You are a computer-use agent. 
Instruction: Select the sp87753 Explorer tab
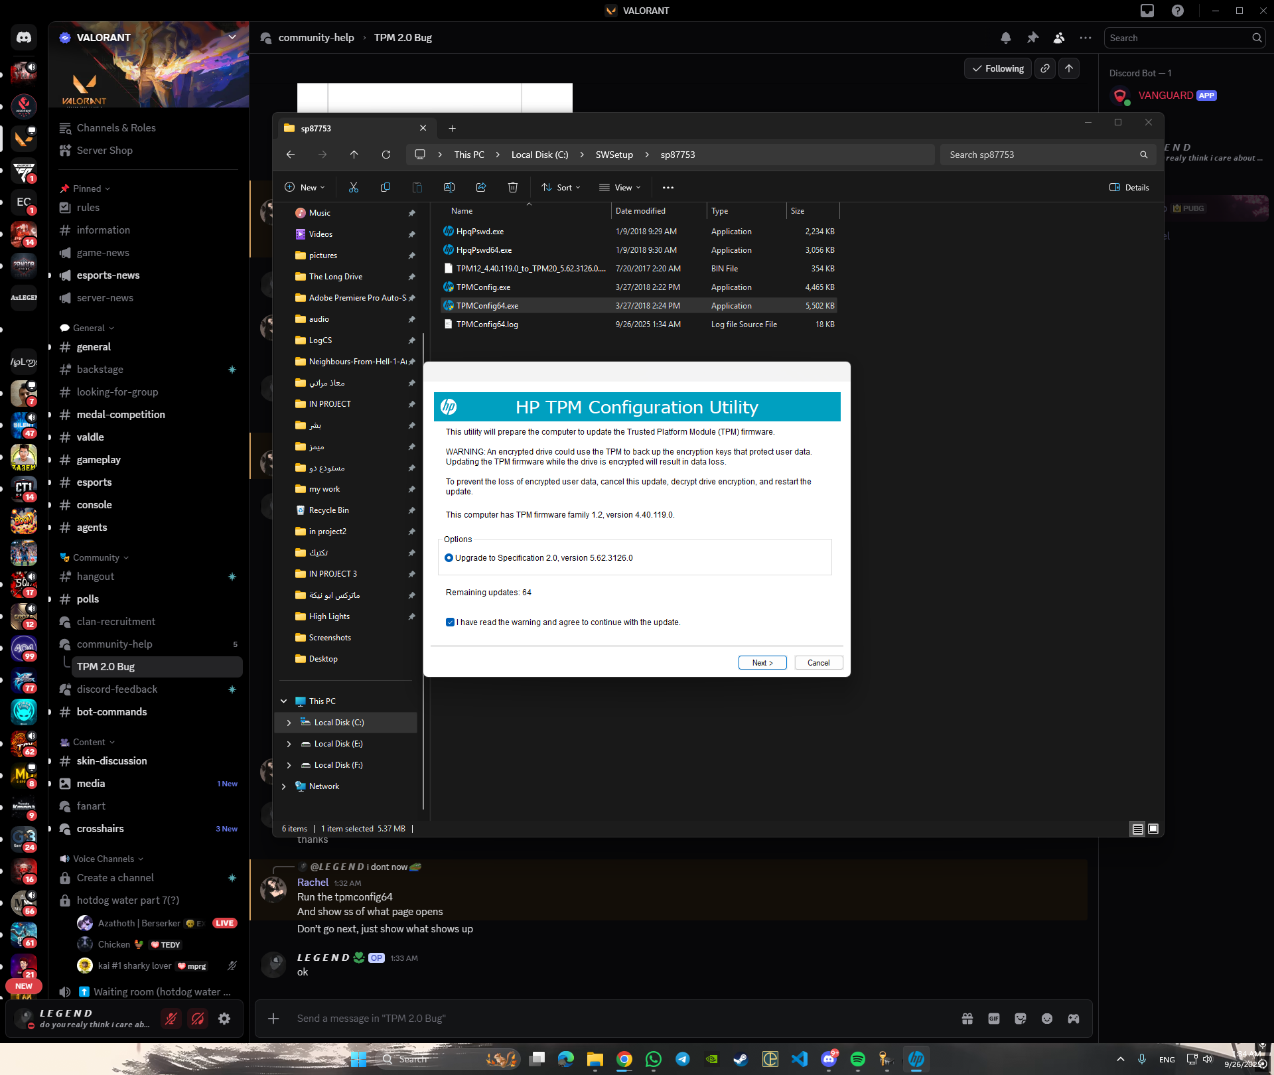(352, 128)
